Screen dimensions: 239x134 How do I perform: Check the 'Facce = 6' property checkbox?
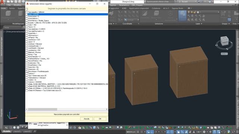(27, 27)
